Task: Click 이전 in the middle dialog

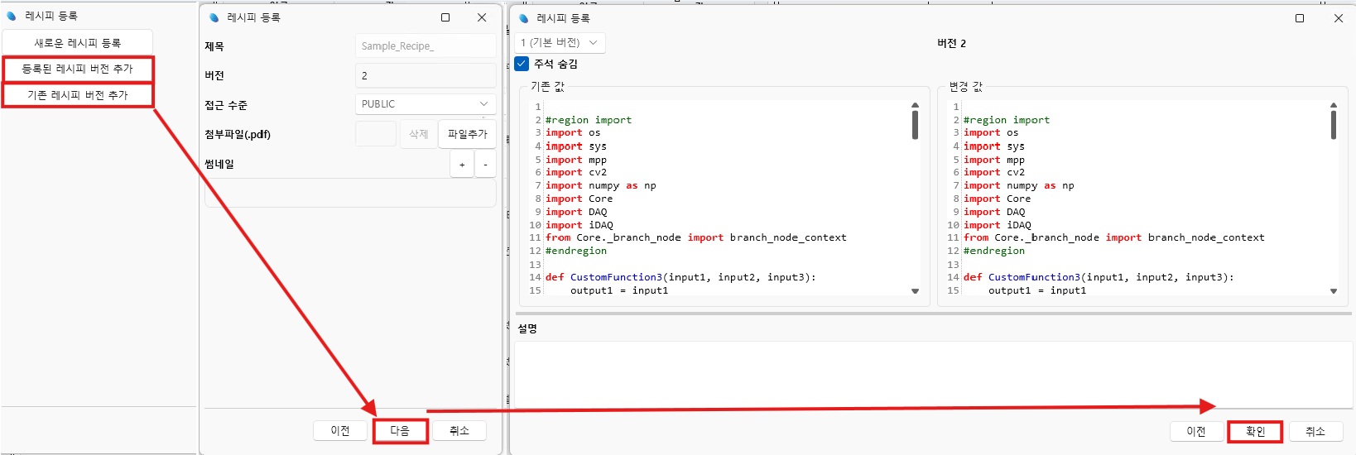Action: [340, 431]
